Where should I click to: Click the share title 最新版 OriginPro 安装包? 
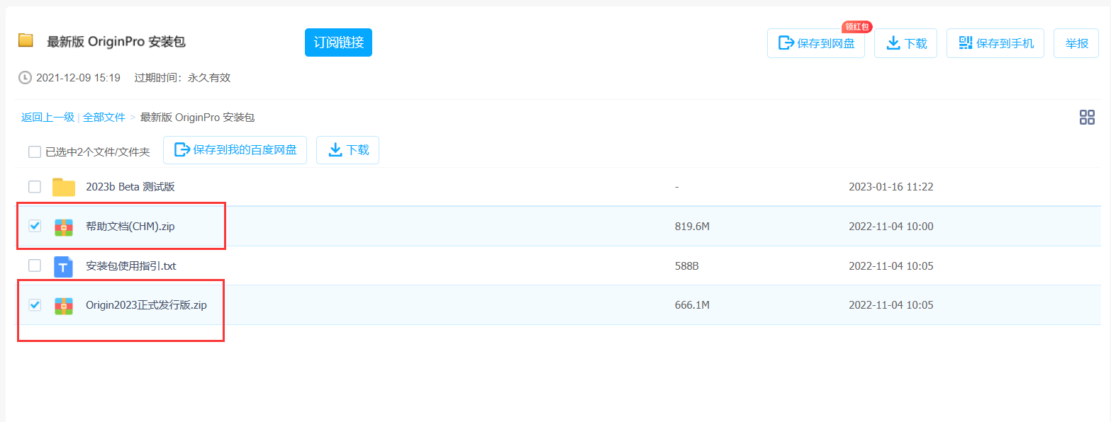116,42
